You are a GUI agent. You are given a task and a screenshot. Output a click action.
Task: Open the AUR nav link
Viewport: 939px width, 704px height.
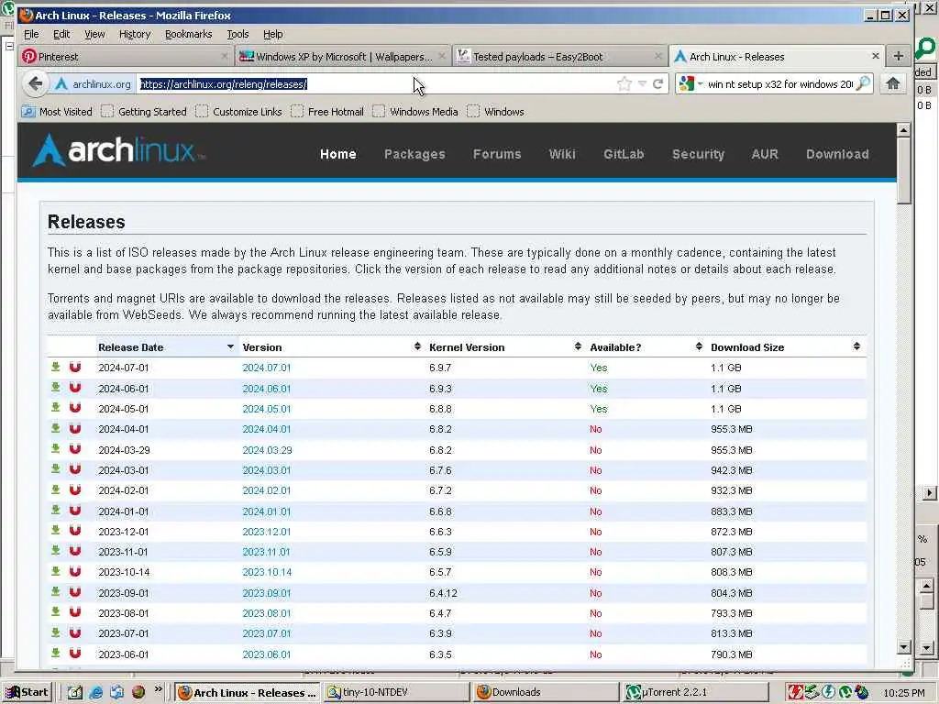[x=765, y=154]
